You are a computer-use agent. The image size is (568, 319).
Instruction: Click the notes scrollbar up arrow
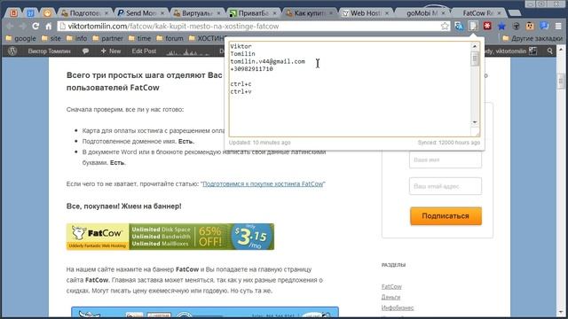point(475,46)
